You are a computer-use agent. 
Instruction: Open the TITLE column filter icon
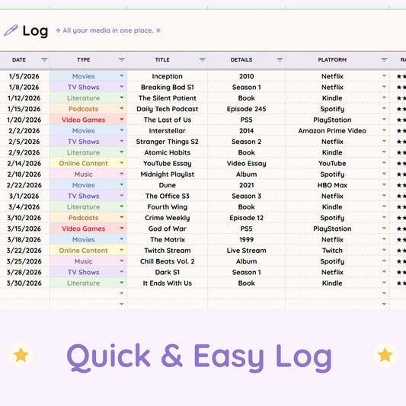coord(202,60)
